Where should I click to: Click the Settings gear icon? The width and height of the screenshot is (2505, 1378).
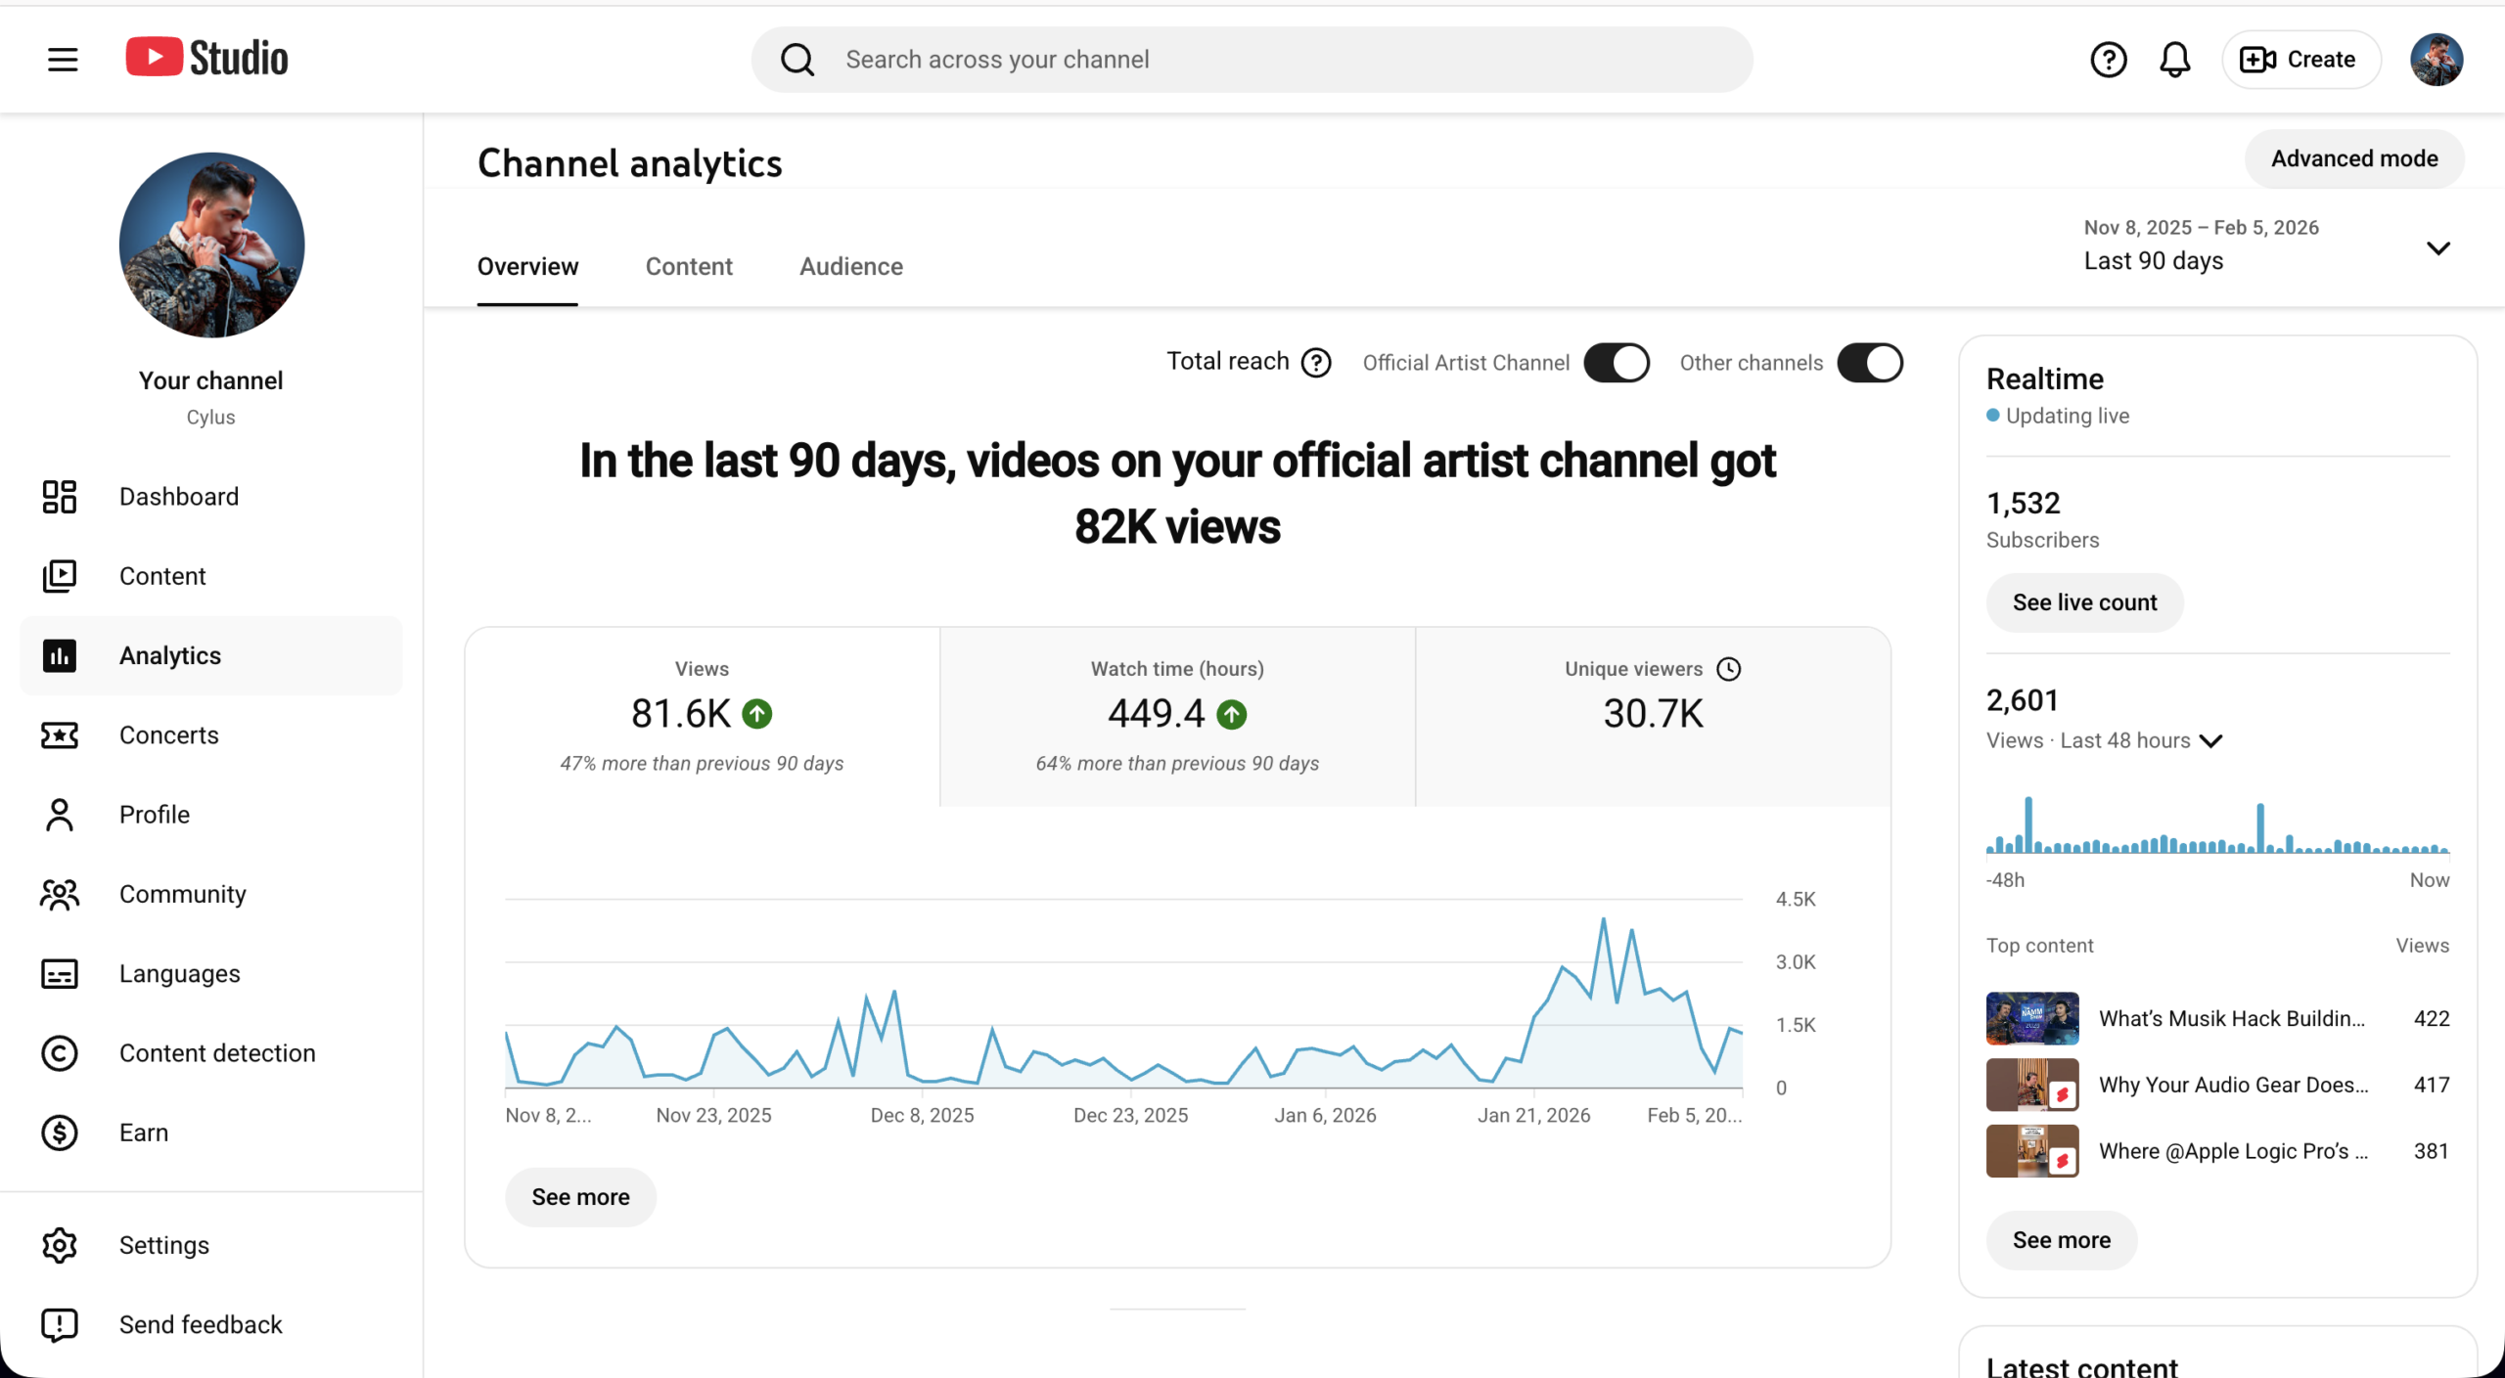[60, 1245]
